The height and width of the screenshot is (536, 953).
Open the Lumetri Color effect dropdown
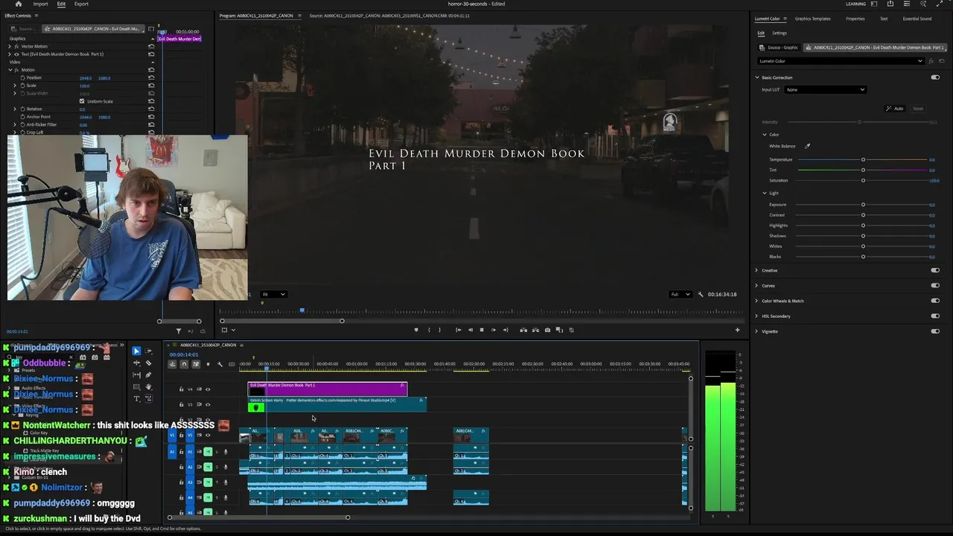pos(840,61)
